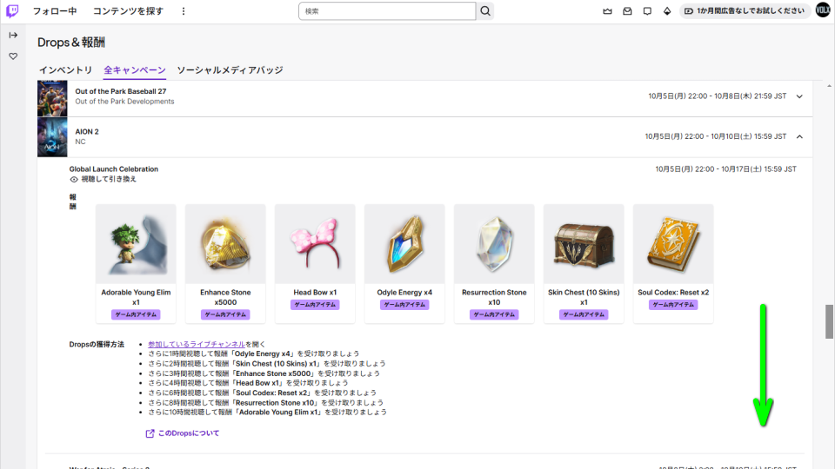Click the page vertical scrollbar thumb
The height and width of the screenshot is (469, 835).
[829, 321]
